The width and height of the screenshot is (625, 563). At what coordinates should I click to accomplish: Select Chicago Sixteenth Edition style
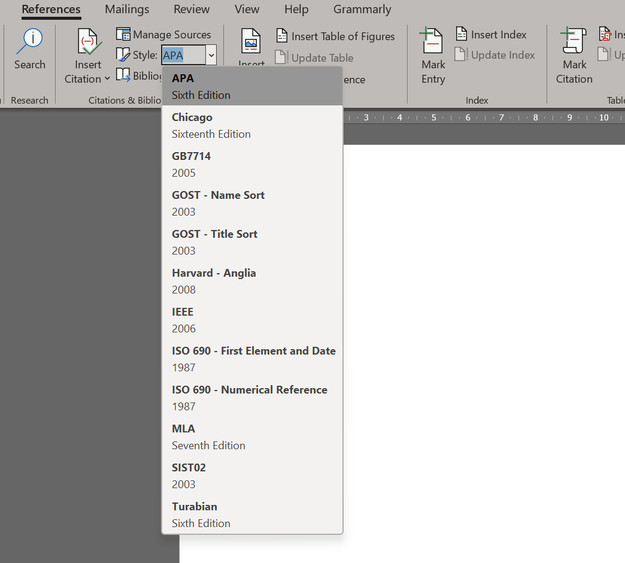click(252, 126)
